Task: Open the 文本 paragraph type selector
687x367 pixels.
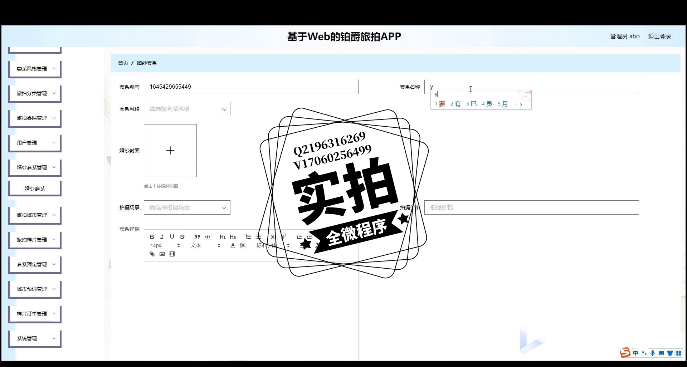Action: (x=205, y=245)
